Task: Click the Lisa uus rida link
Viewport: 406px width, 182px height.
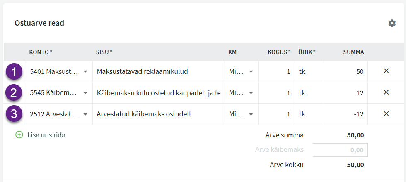Action: [x=46, y=135]
